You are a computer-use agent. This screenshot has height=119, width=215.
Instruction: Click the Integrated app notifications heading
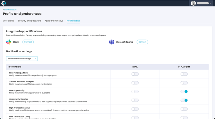pyautogui.click(x=24, y=31)
